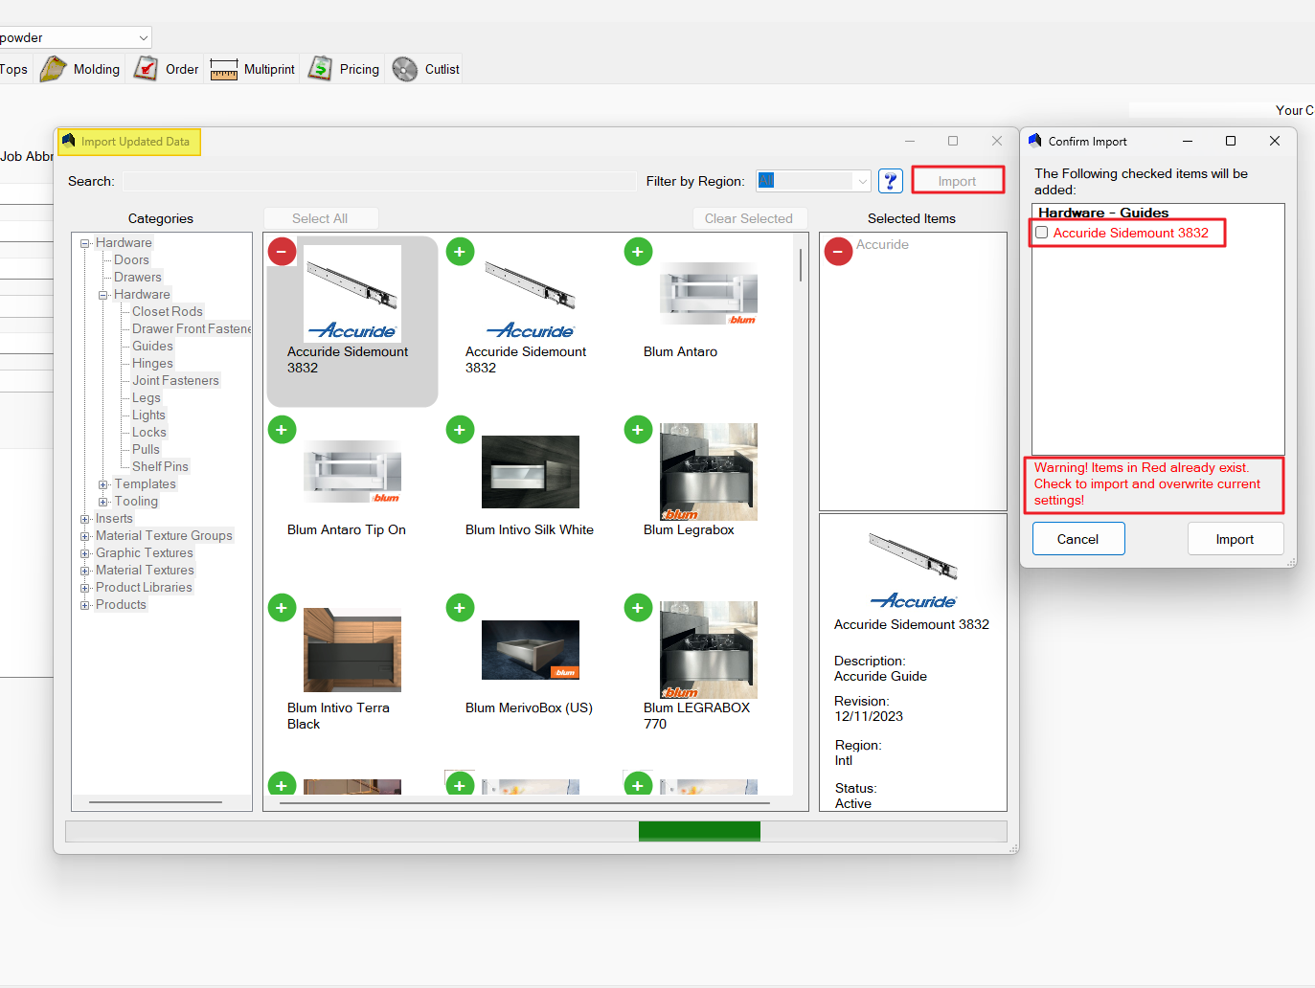
Task: Add Blum Antaro Tip On with green plus
Action: 282,430
